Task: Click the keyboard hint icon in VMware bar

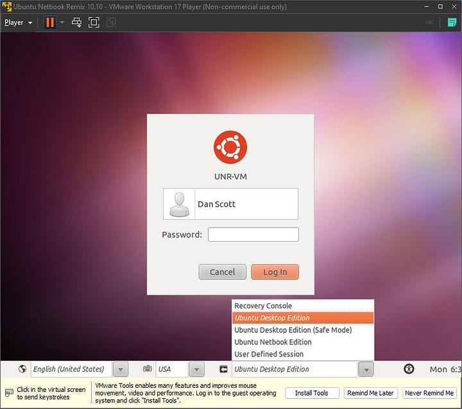Action: pyautogui.click(x=9, y=393)
